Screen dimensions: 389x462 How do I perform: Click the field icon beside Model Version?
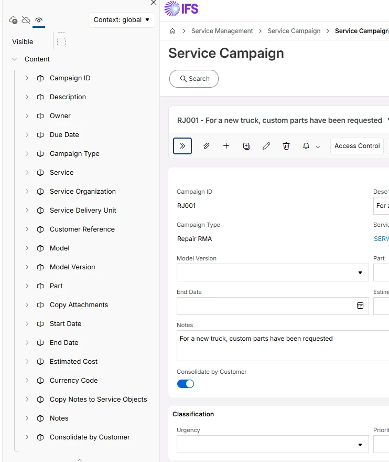pos(40,267)
